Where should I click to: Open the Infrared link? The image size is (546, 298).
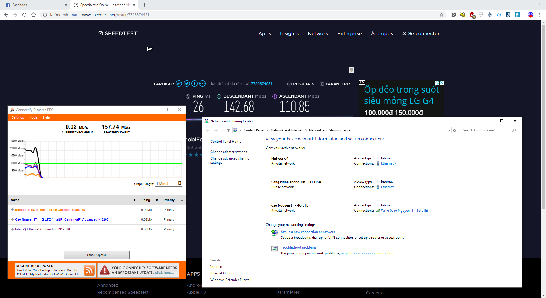point(216,267)
